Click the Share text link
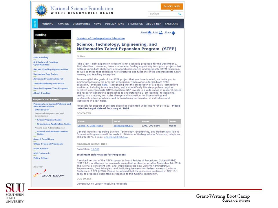Image resolution: width=278 pixels, height=208 pixels. (168, 32)
